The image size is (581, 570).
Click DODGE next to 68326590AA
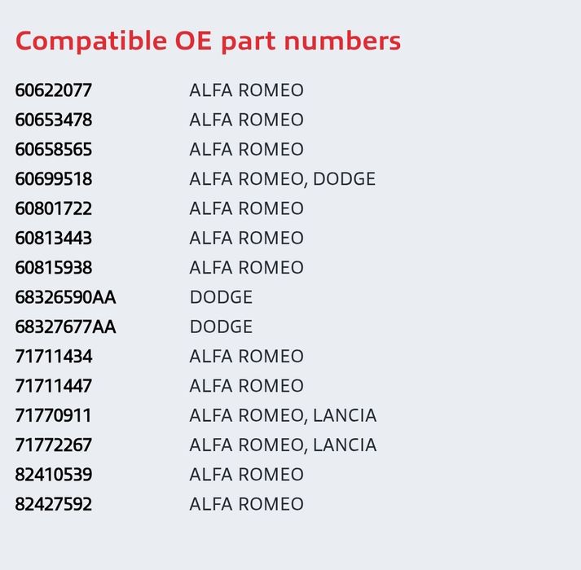click(x=221, y=297)
